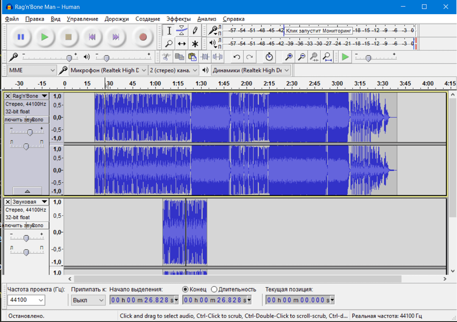
Task: Select the Длительность radio button
Action: pos(214,289)
